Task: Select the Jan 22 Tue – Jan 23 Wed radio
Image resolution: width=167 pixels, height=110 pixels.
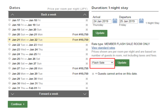Action: 9,45
